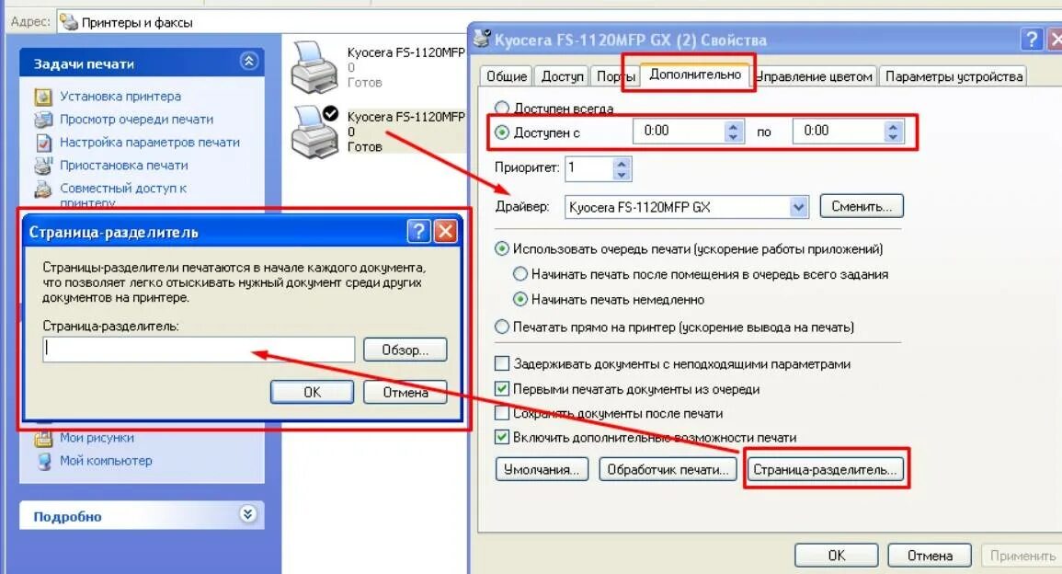Select the Доступен всегда radio button

(502, 109)
